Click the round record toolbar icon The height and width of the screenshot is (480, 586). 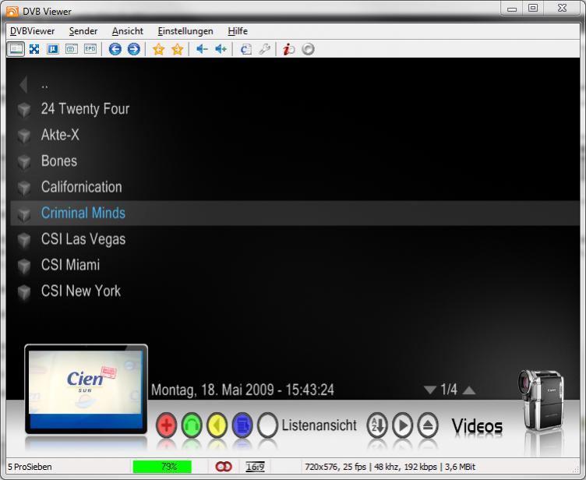pyautogui.click(x=308, y=49)
